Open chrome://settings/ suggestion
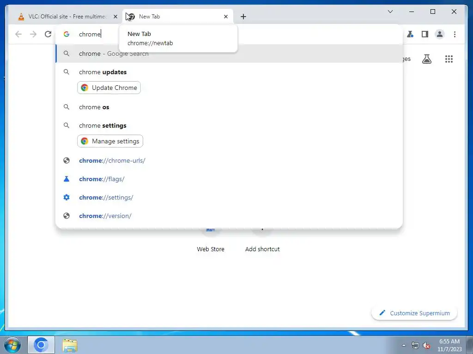 [x=229, y=197]
